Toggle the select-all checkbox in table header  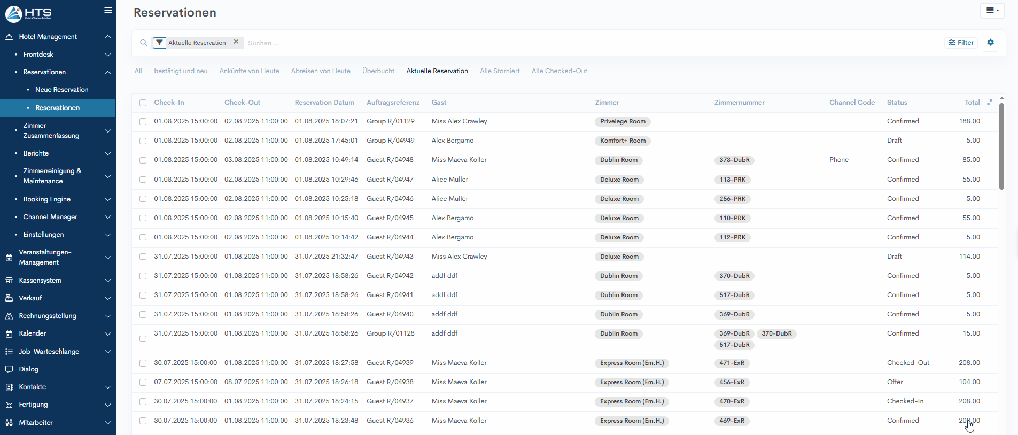[x=143, y=103]
